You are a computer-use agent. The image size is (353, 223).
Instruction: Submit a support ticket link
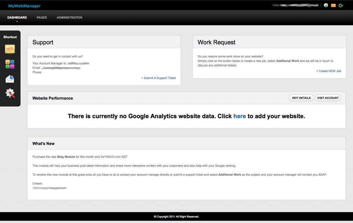pyautogui.click(x=159, y=78)
